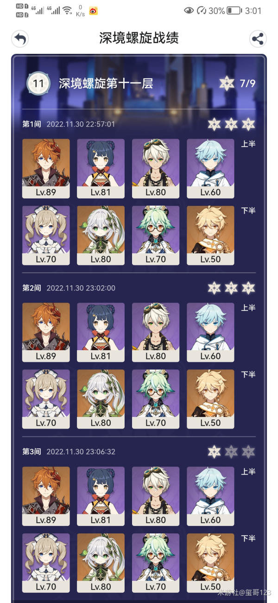Tap the eye comfort status icon
The image size is (278, 603).
point(189,11)
